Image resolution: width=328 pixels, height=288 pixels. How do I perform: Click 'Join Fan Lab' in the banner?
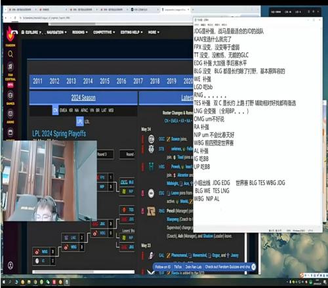(194, 267)
